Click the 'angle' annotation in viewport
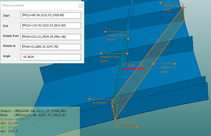Screen dimensions: 211x136 coord(131,65)
